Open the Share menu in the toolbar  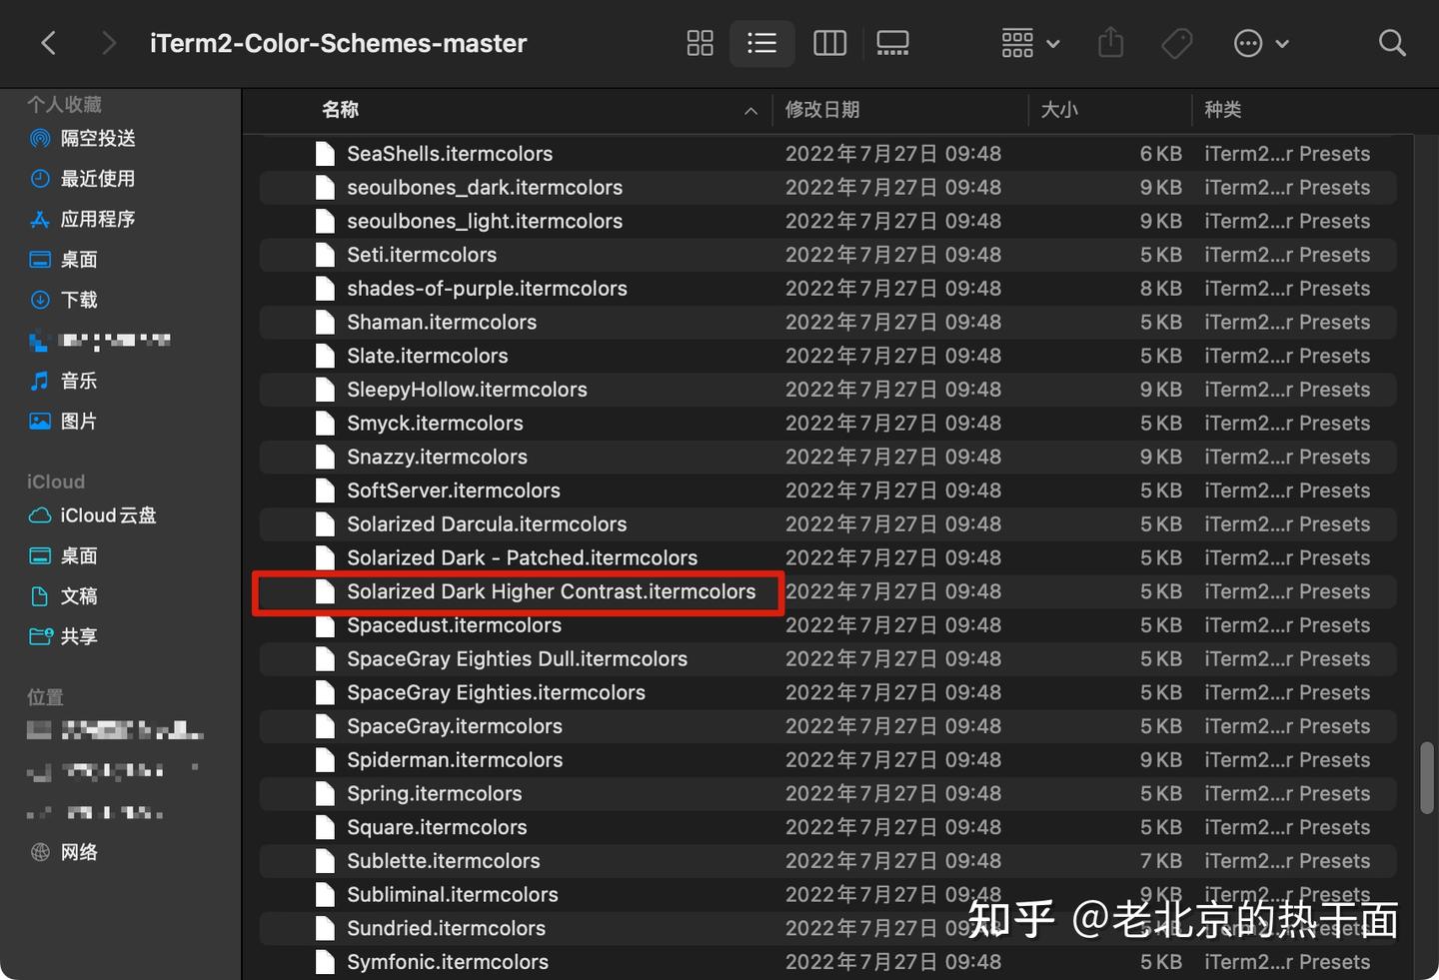click(x=1110, y=43)
